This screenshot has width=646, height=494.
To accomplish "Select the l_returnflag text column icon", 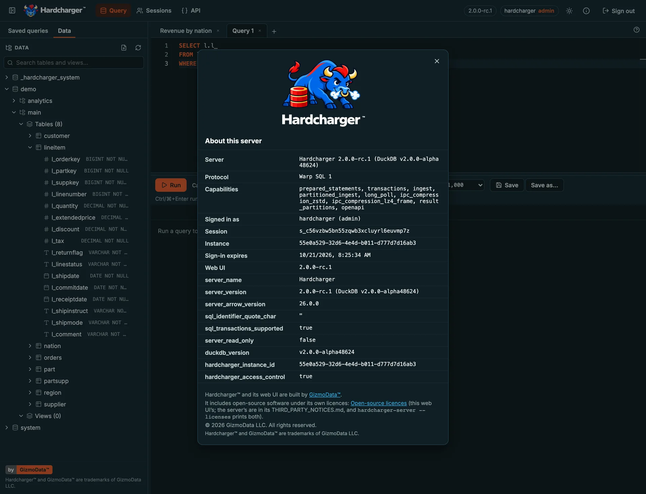I will tap(46, 253).
